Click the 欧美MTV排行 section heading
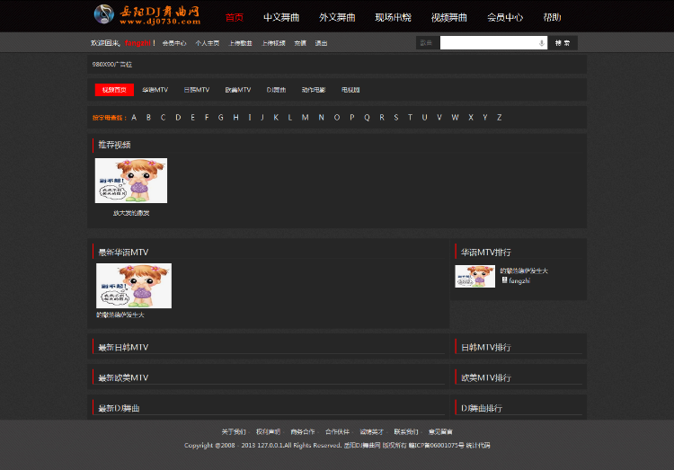Image resolution: width=674 pixels, height=470 pixels. (486, 378)
